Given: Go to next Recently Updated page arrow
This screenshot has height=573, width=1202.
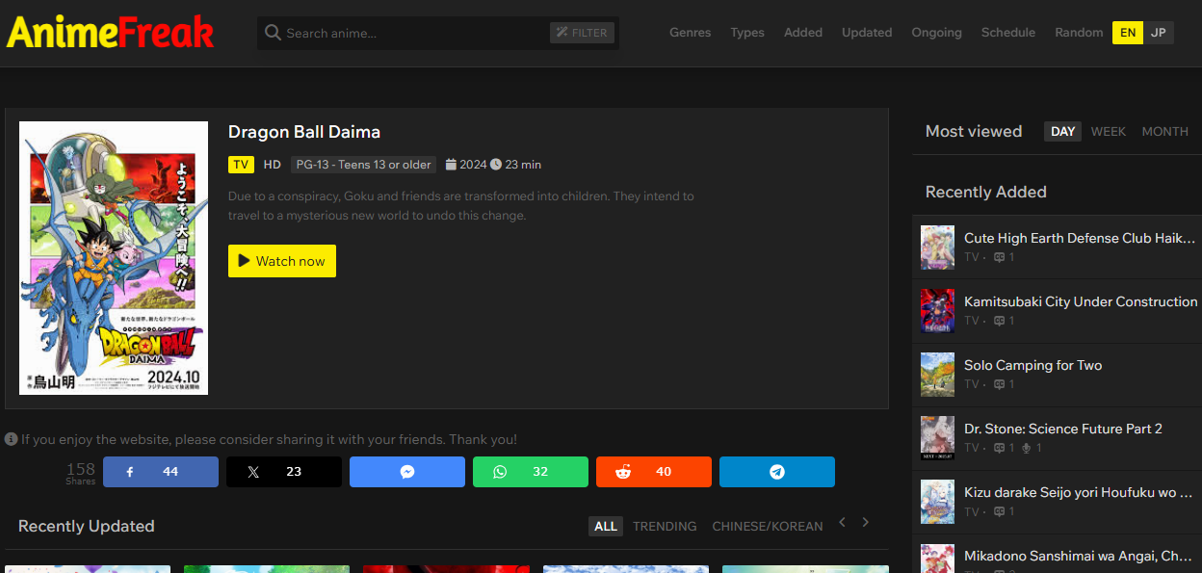Looking at the screenshot, I should 866,522.
